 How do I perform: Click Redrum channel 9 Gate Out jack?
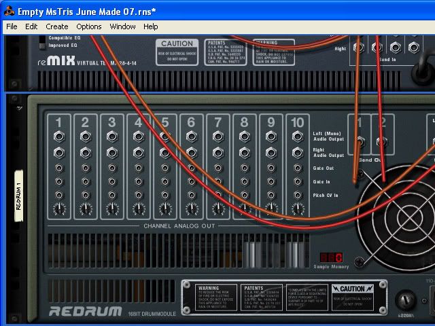(271, 168)
